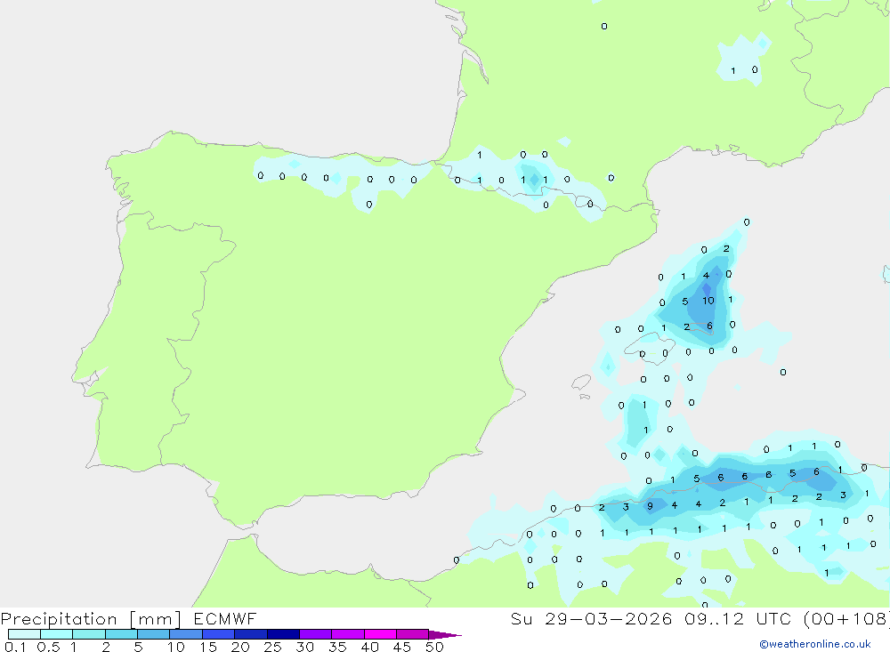This screenshot has height=652, width=890.
Task: Pick the 10–15 mm legend color swatch
Action: pyautogui.click(x=186, y=634)
